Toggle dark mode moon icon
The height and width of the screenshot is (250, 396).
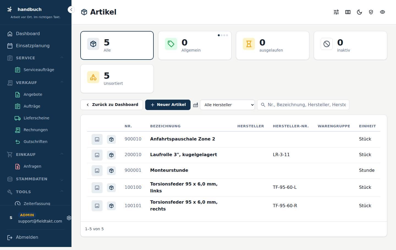tap(359, 12)
